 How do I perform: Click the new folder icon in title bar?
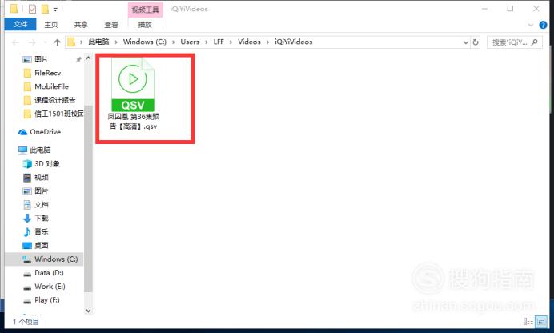pyautogui.click(x=45, y=9)
